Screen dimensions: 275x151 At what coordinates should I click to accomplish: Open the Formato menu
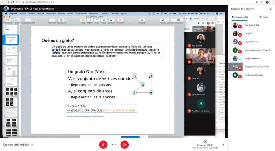coord(61,13)
